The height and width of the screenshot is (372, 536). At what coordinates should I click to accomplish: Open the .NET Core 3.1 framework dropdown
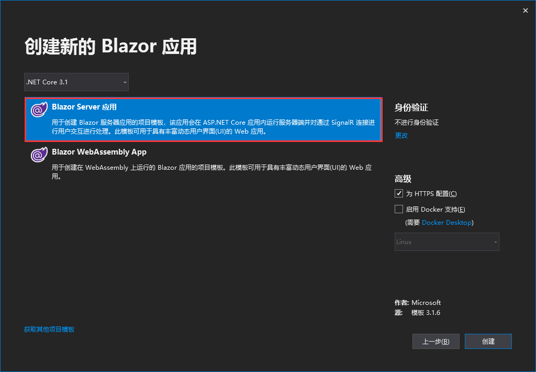click(76, 82)
